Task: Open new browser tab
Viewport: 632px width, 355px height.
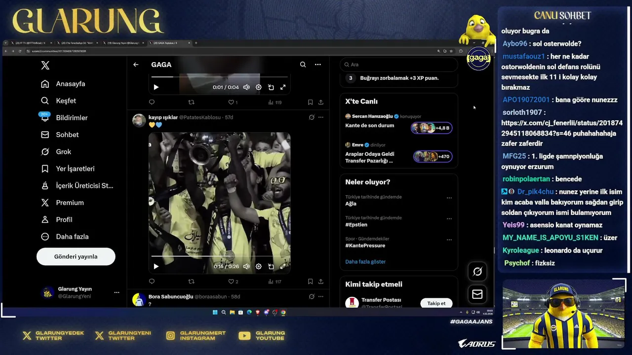Action: coord(196,43)
